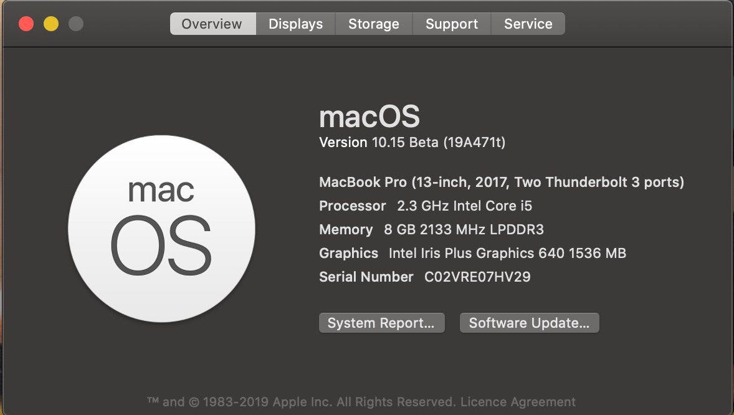Viewport: 734px width, 415px height.
Task: Close the About This Mac window
Action: pyautogui.click(x=26, y=24)
